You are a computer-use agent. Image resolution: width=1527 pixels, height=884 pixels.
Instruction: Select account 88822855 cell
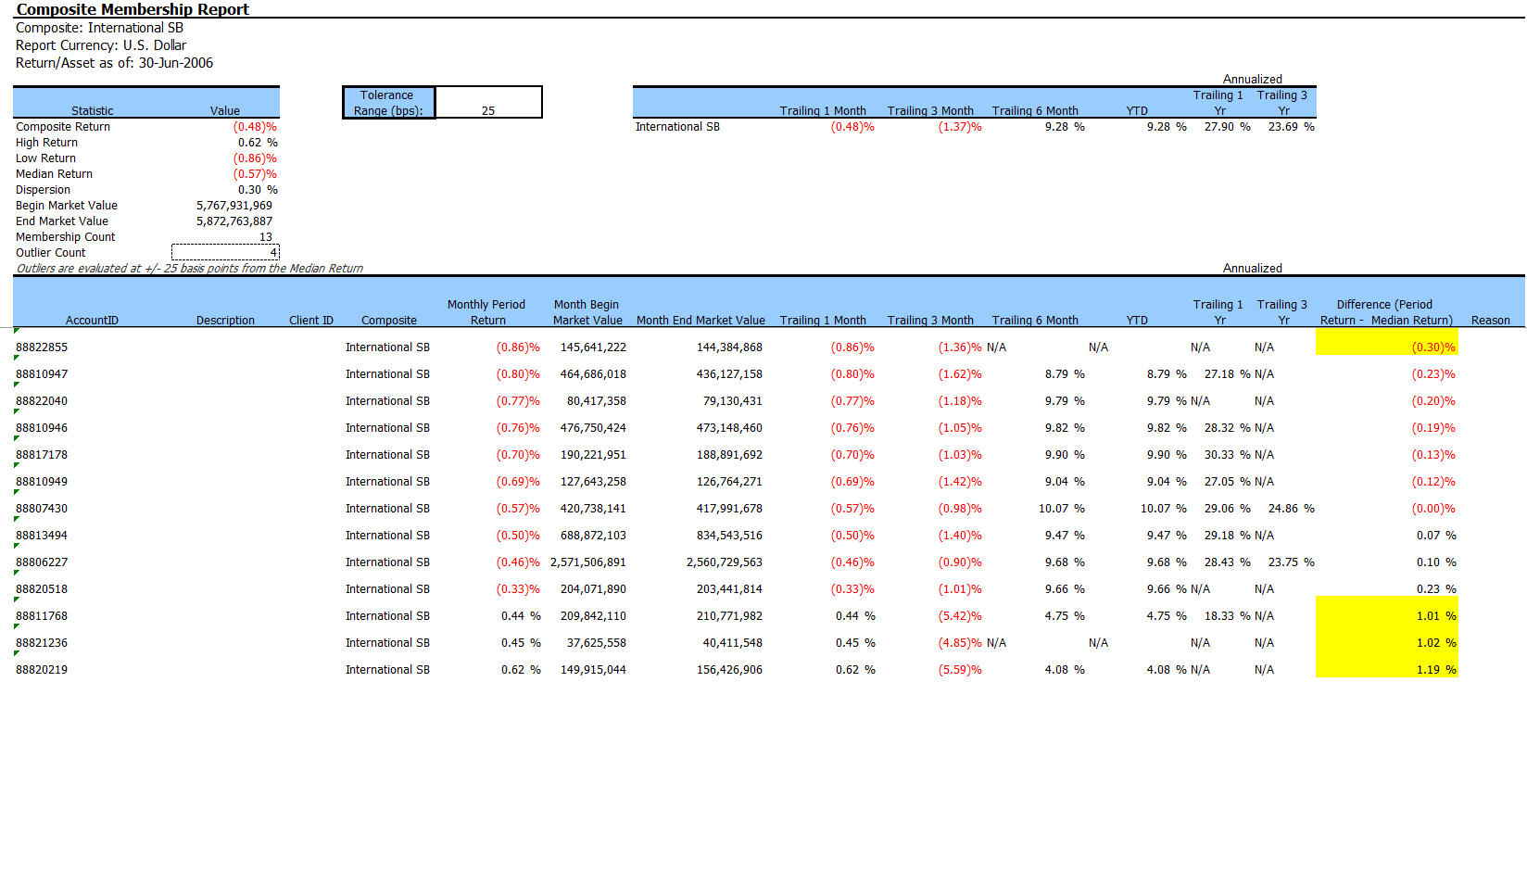pos(42,347)
